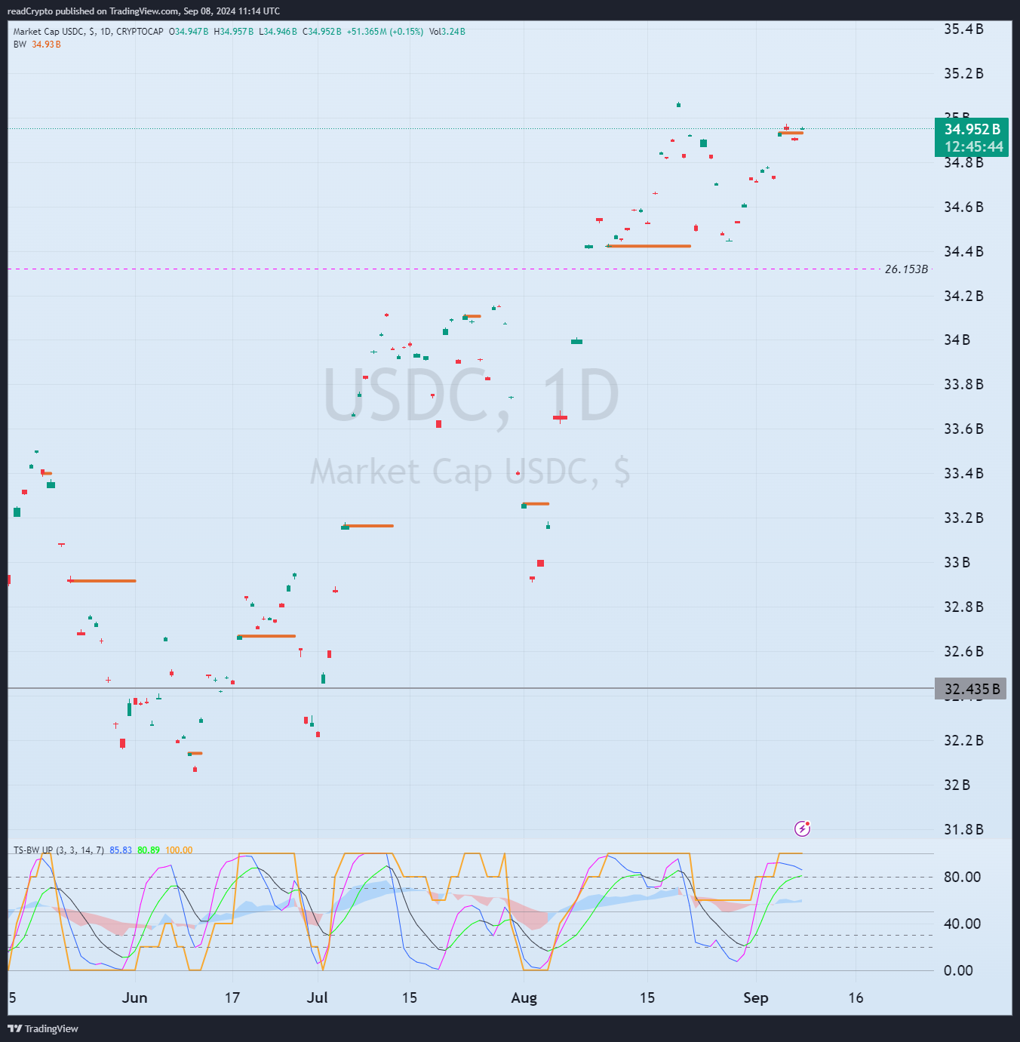Click the TS-BW UP (3, 3, 14, 7) legend
Viewport: 1020px width, 1042px height.
pos(59,850)
